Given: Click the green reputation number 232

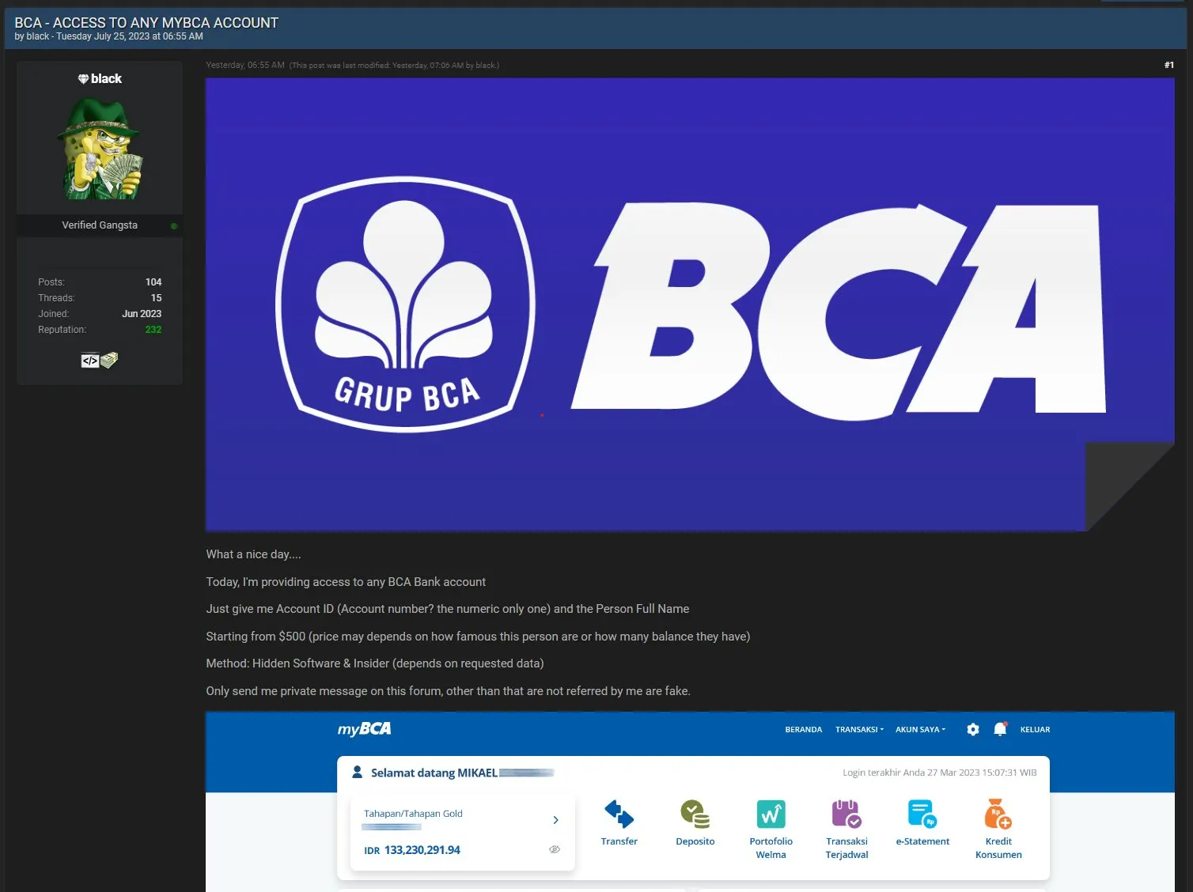Looking at the screenshot, I should [153, 330].
